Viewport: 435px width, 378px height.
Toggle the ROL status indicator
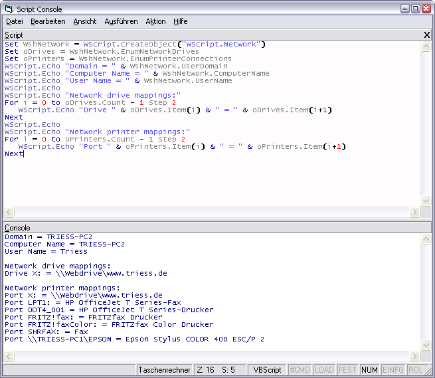coord(415,370)
